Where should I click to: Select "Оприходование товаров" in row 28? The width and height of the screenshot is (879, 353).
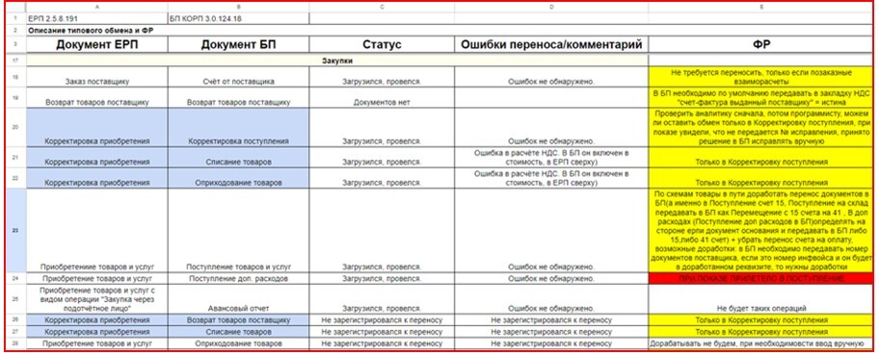238,342
